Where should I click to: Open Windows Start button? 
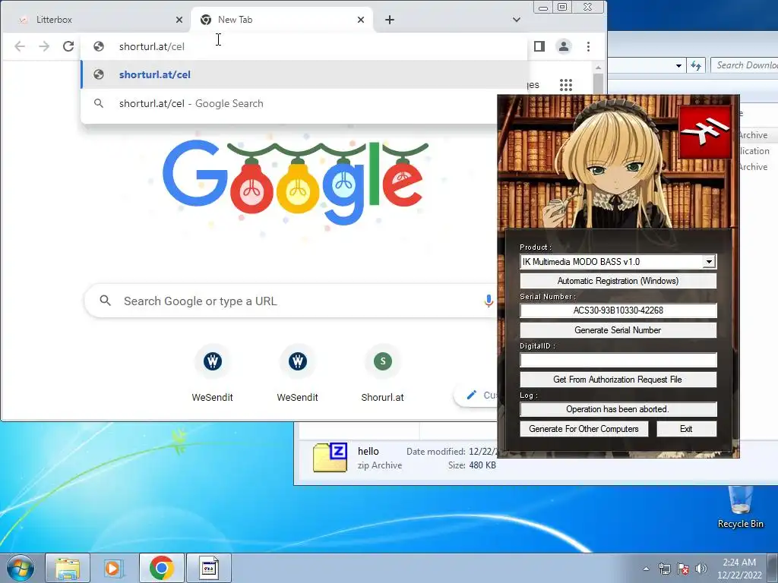tap(20, 568)
